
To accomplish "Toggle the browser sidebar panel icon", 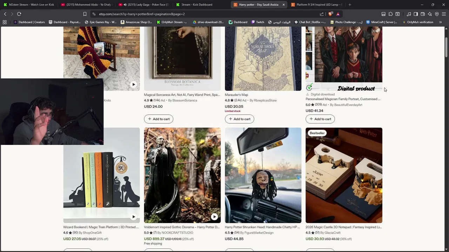I will (416, 14).
